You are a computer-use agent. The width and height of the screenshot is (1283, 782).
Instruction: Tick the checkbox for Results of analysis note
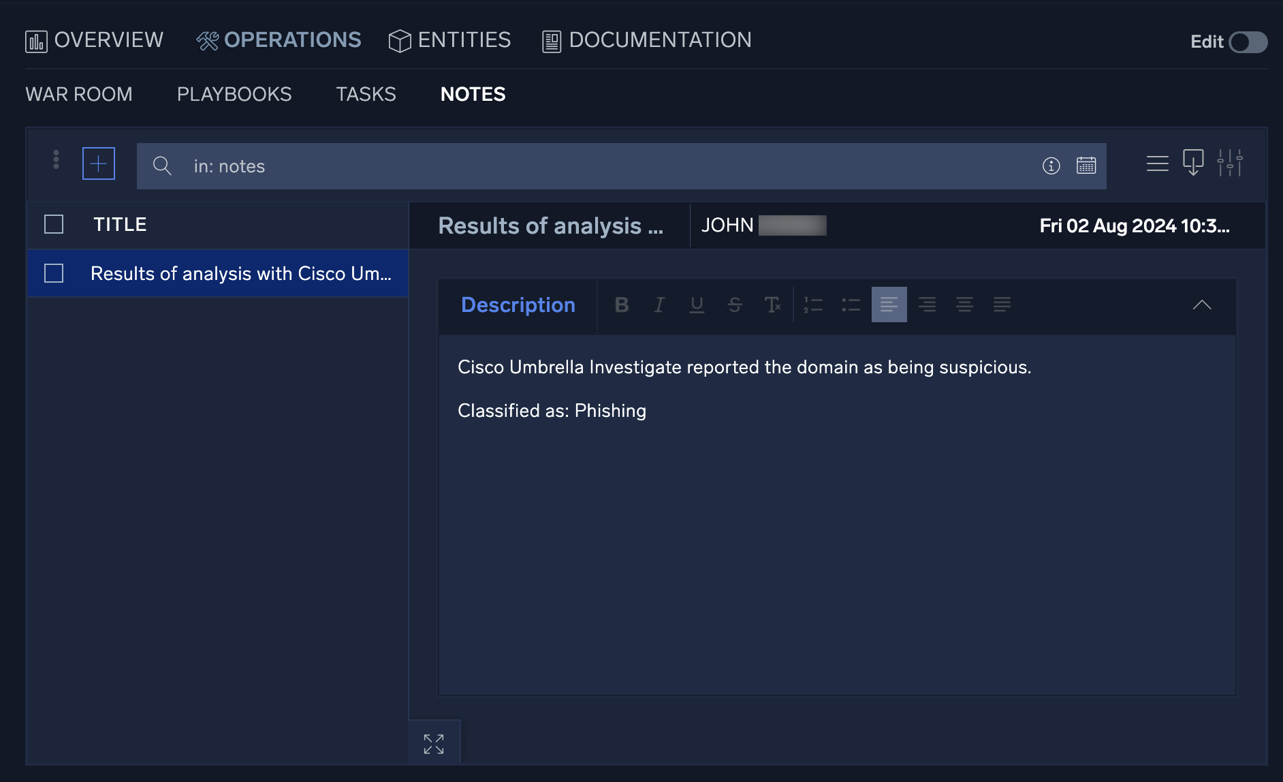pos(54,274)
